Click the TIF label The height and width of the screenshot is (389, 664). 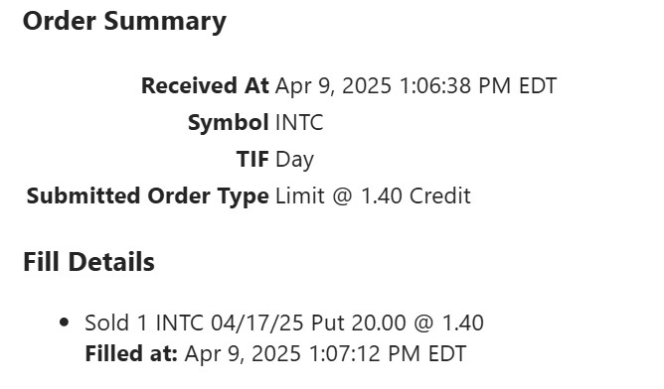coord(252,160)
